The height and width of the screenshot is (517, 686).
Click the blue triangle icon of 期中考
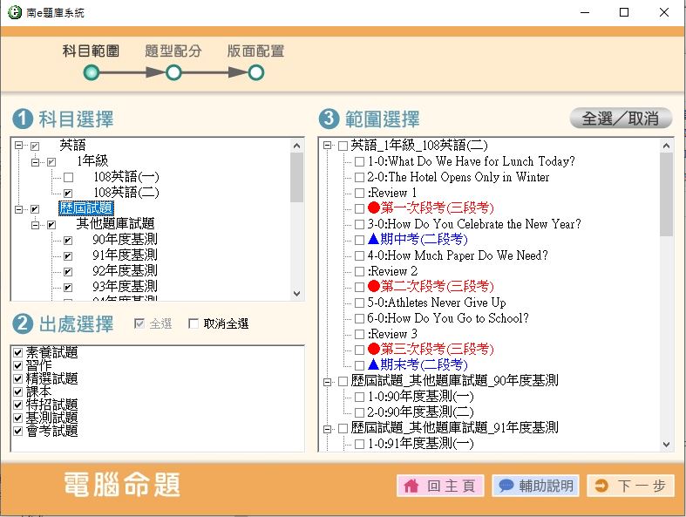(x=373, y=240)
